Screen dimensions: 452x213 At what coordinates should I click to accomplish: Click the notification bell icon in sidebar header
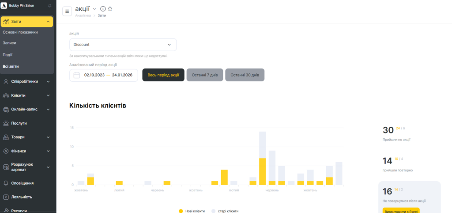point(49,6)
